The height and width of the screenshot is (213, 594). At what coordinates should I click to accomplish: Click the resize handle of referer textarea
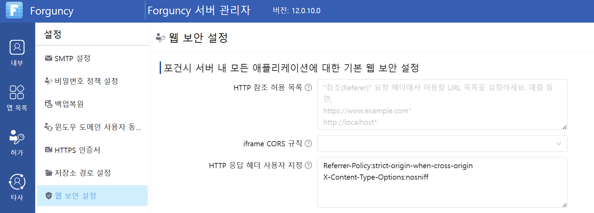tap(564, 127)
